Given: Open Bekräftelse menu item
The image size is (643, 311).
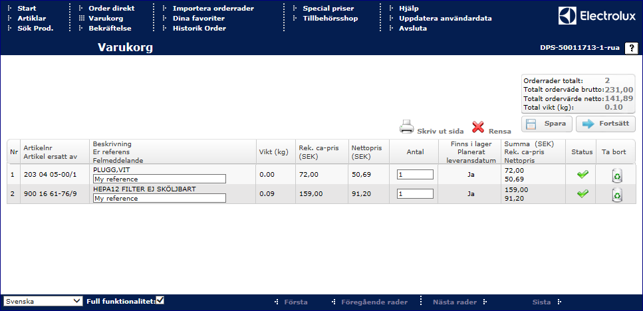Looking at the screenshot, I should point(110,29).
